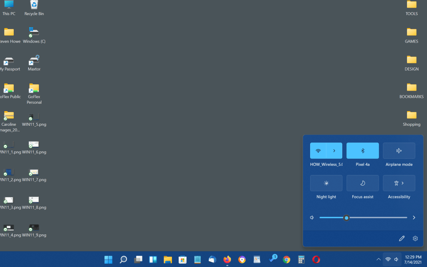This screenshot has height=267, width=427.
Task: Toggle Focus assist
Action: 363,183
